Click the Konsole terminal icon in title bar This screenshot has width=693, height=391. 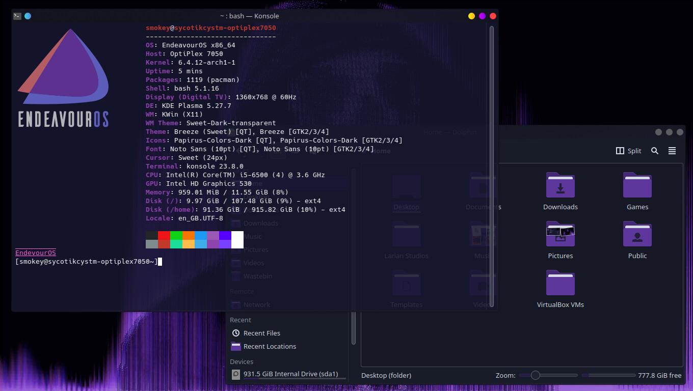coord(17,16)
